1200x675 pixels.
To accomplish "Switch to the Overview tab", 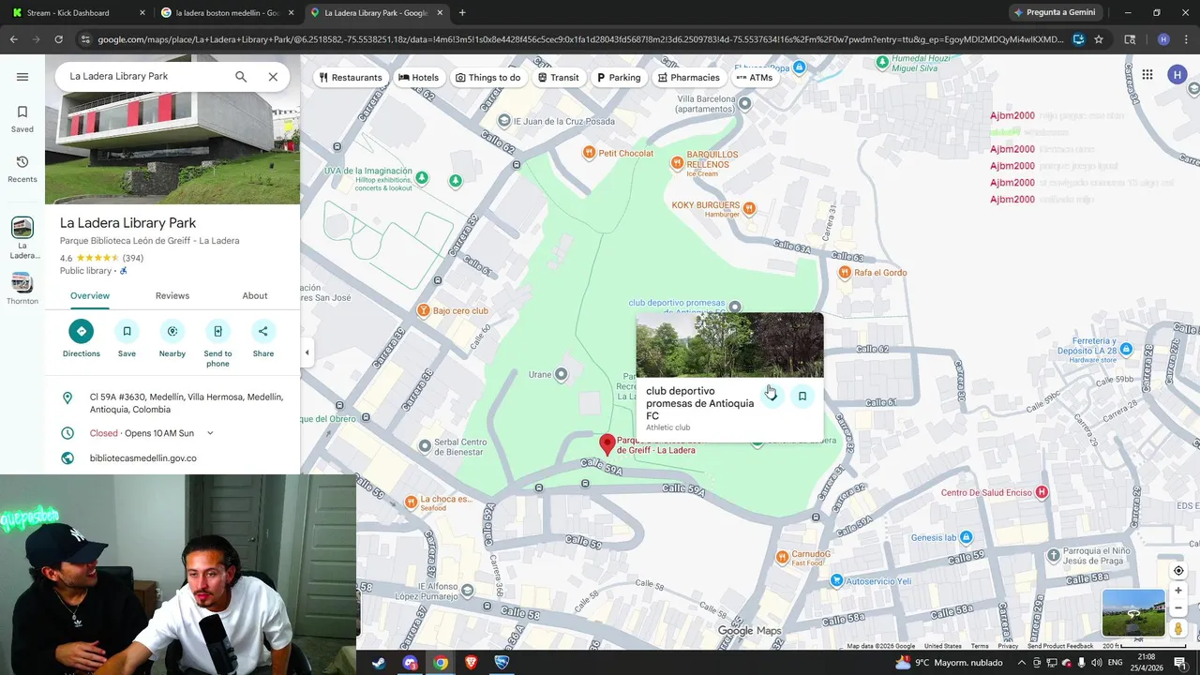I will pyautogui.click(x=90, y=295).
